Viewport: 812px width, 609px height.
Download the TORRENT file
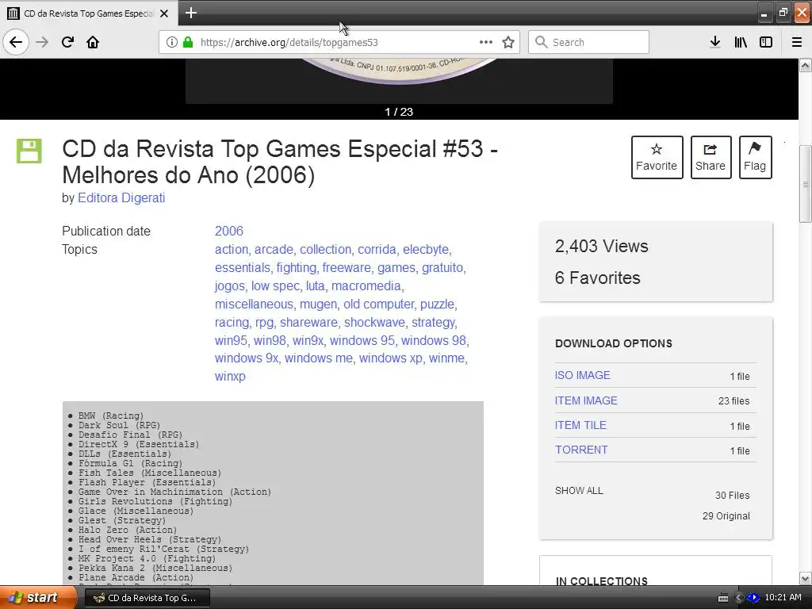[581, 450]
